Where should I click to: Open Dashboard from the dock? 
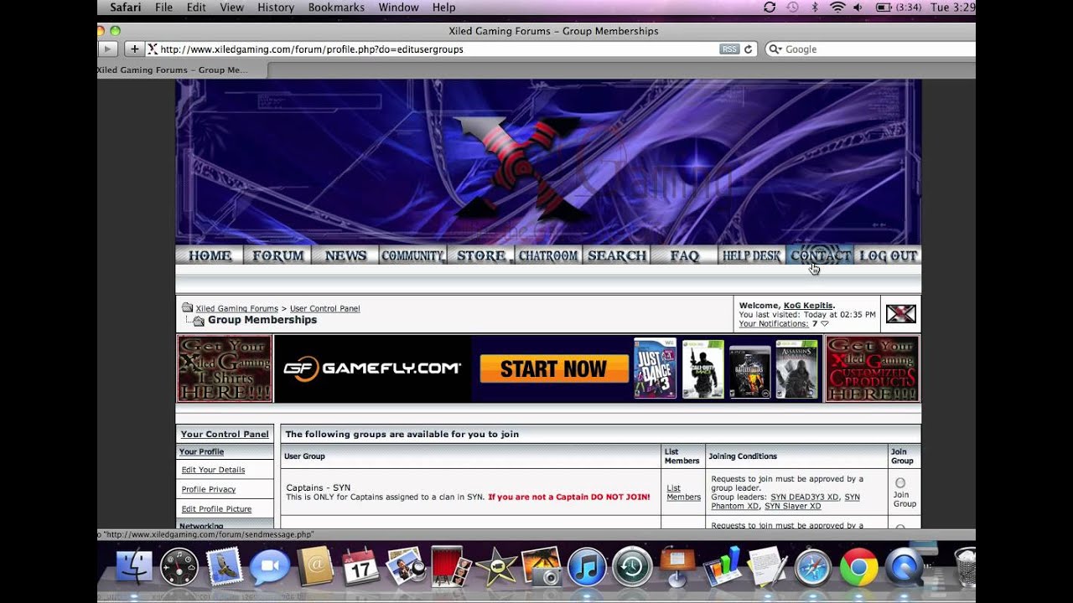point(179,567)
